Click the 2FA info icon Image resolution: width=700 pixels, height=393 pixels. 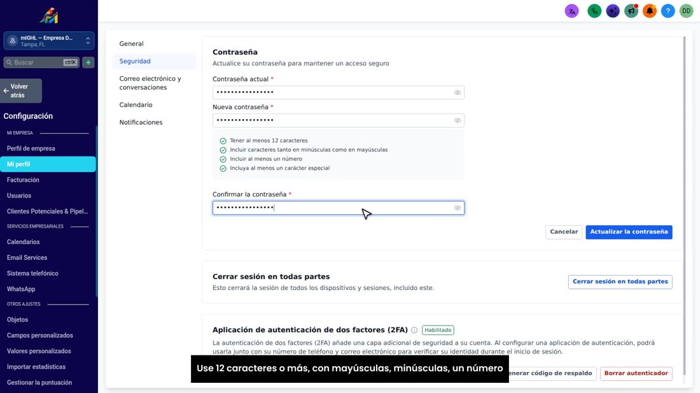[x=414, y=330]
